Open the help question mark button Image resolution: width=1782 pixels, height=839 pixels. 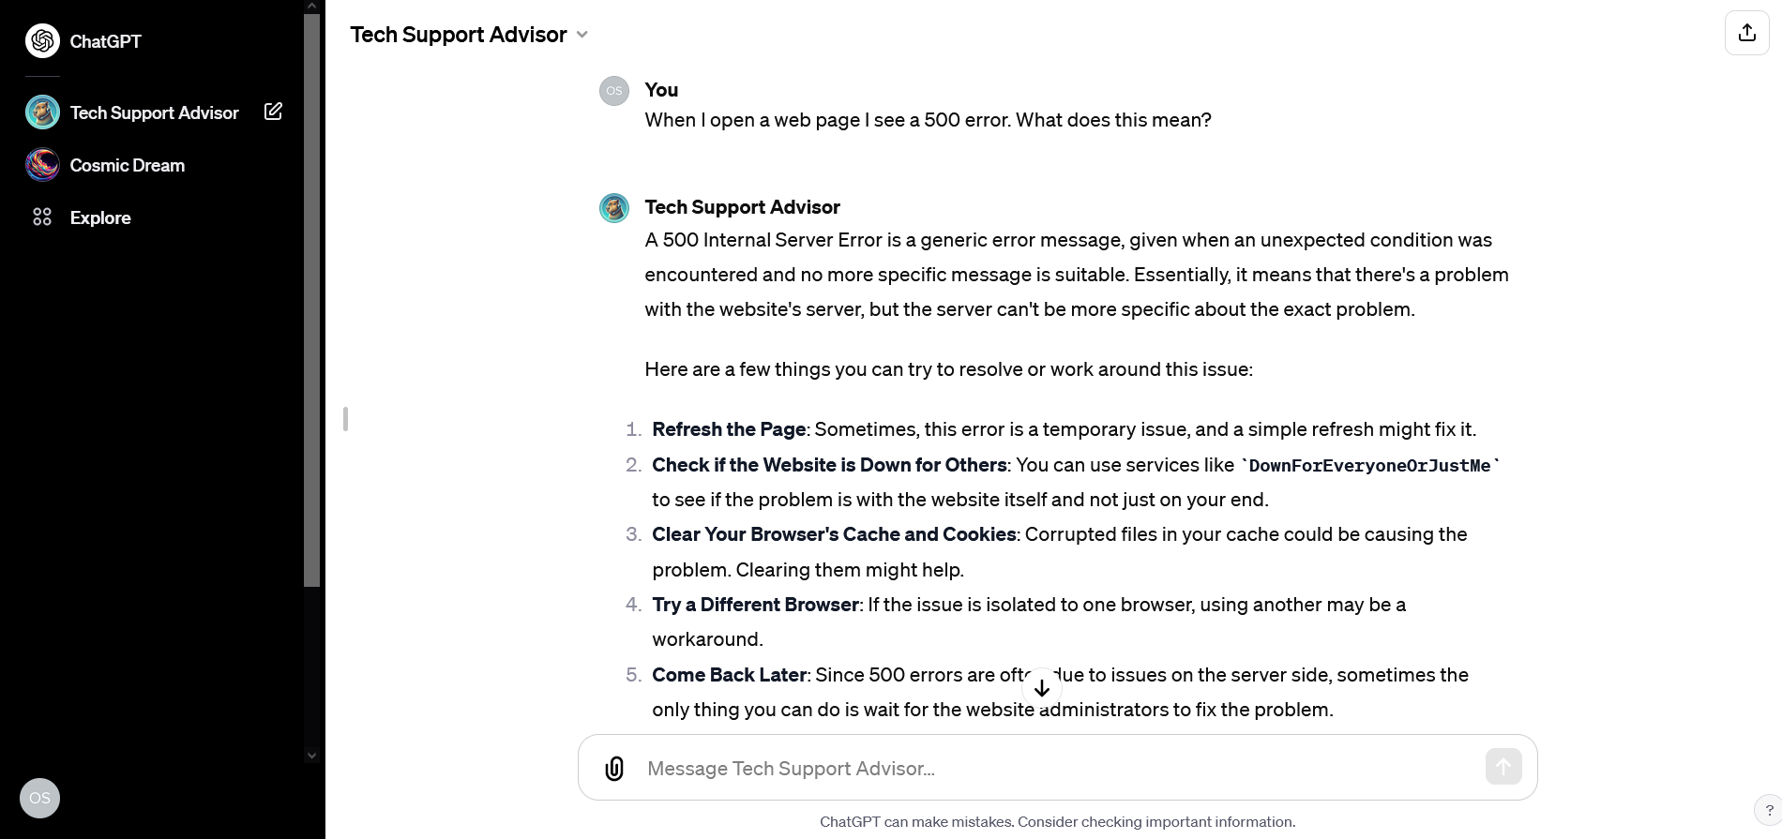1768,810
